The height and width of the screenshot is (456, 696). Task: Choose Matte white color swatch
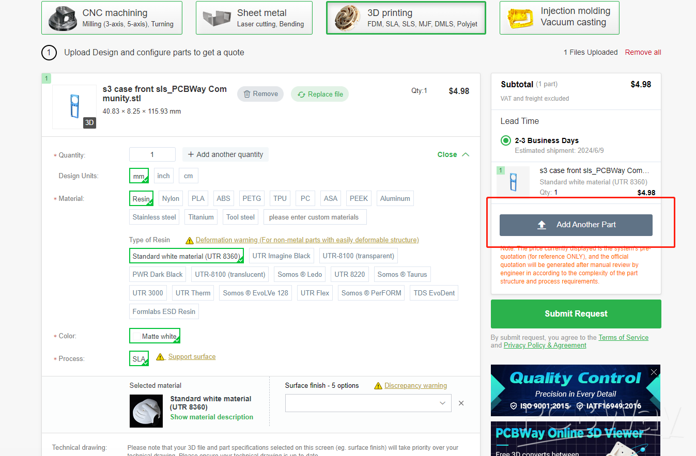[155, 336]
